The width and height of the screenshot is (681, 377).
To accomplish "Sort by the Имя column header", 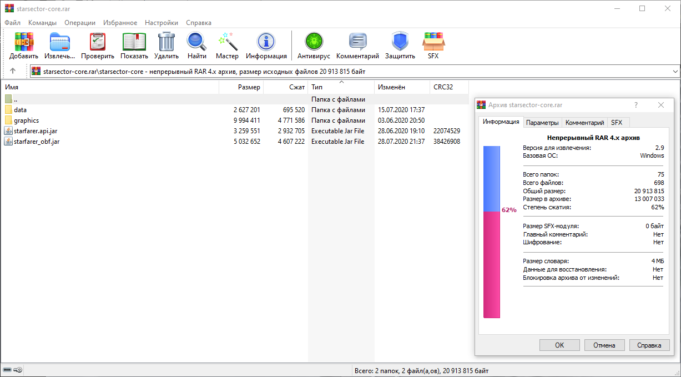I will [111, 87].
